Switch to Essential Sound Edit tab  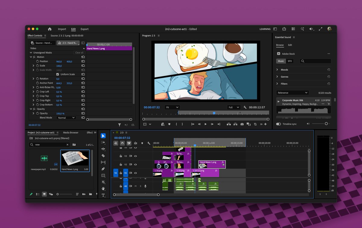click(x=290, y=45)
